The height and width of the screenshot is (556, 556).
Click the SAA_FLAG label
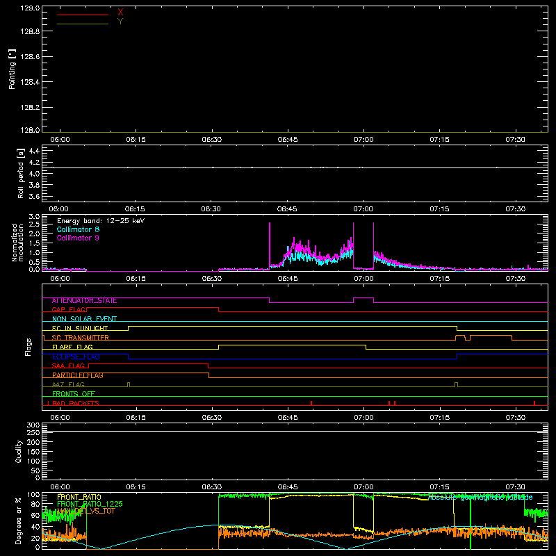pos(68,366)
